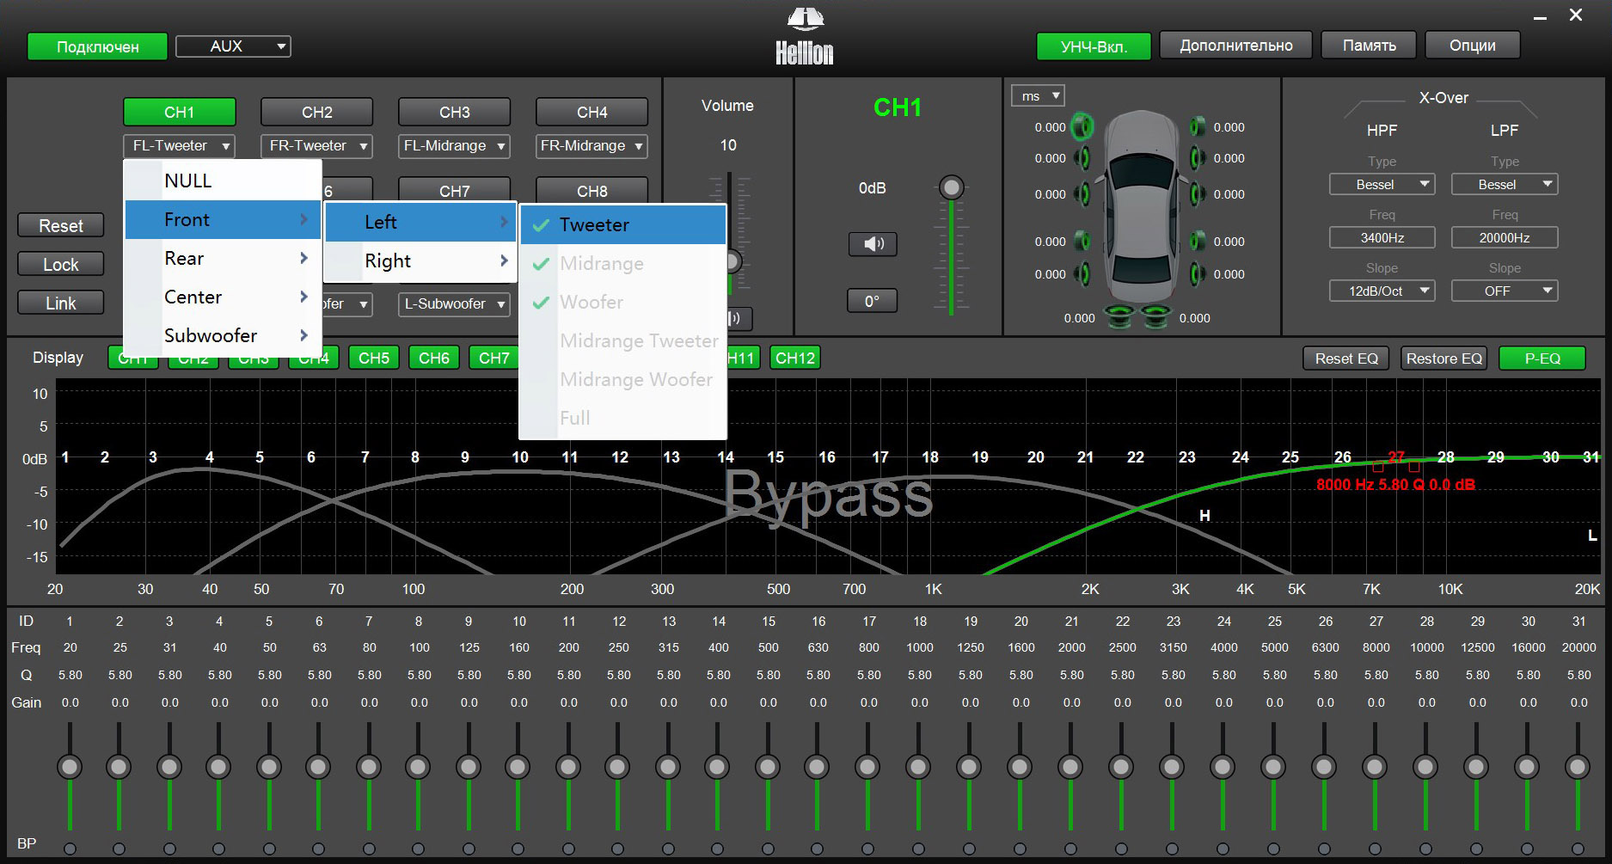Viewport: 1612px width, 864px height.
Task: Select the left subwoofer icon below the car
Action: point(1119,317)
